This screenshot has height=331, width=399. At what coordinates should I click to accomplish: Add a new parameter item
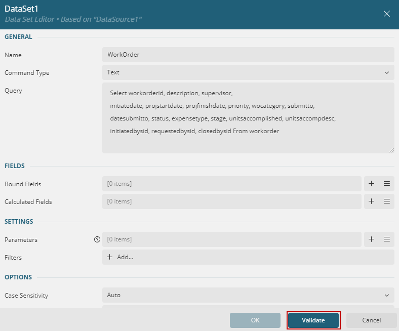pyautogui.click(x=371, y=239)
